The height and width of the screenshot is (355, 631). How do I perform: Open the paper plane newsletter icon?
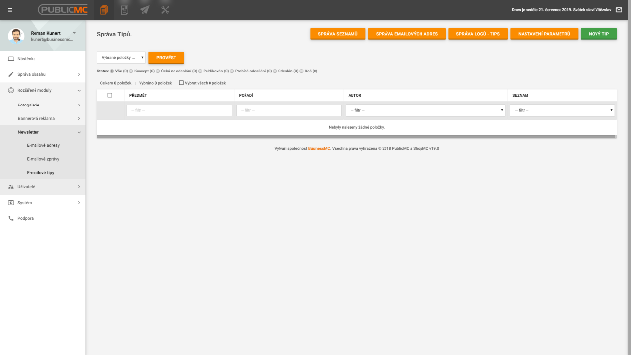[x=145, y=10]
